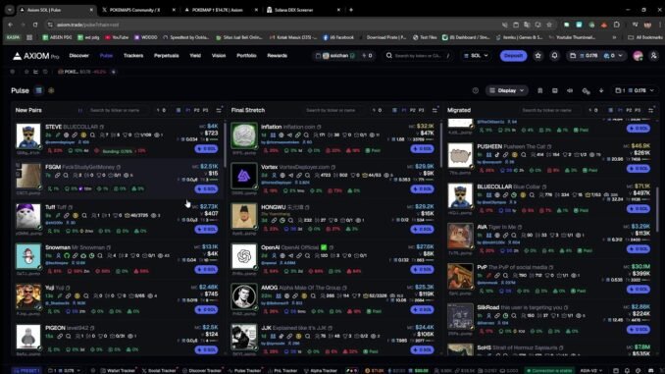
Task: Click the bookmark icon next to Display
Action: pyautogui.click(x=539, y=90)
